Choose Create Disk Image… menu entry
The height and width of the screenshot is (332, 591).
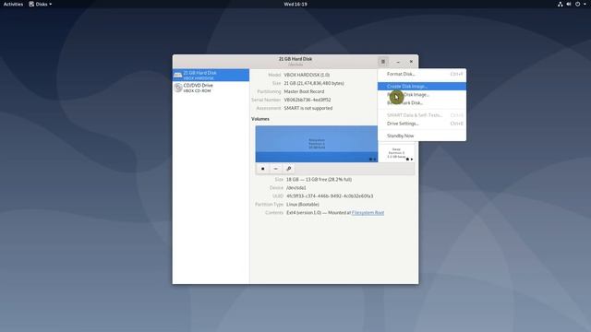(x=422, y=86)
